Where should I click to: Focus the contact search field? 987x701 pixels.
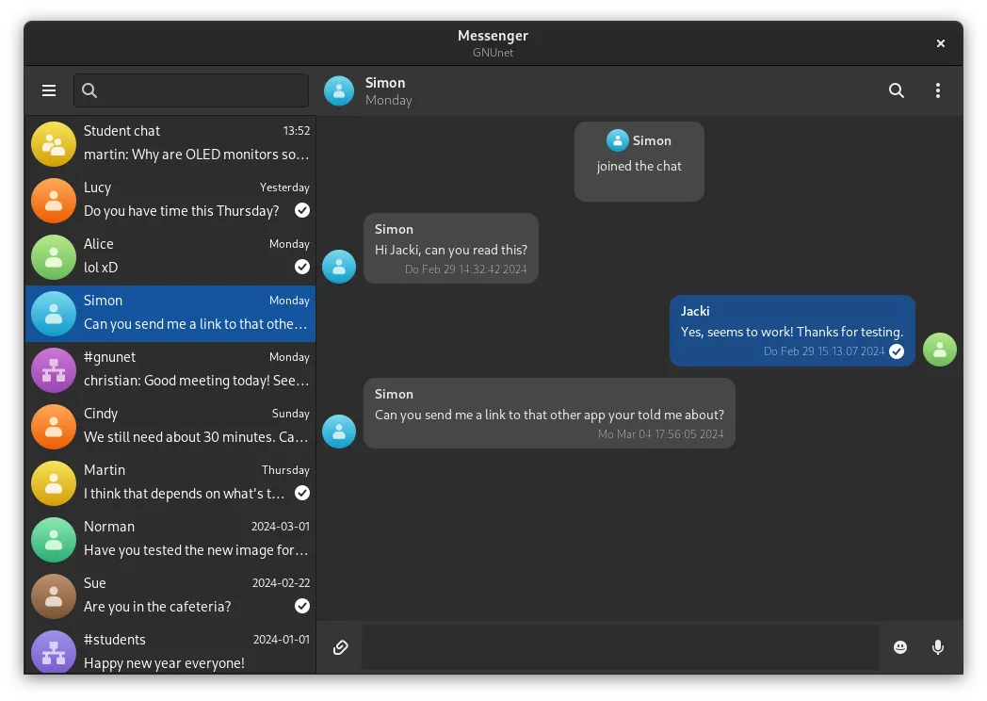[x=202, y=90]
